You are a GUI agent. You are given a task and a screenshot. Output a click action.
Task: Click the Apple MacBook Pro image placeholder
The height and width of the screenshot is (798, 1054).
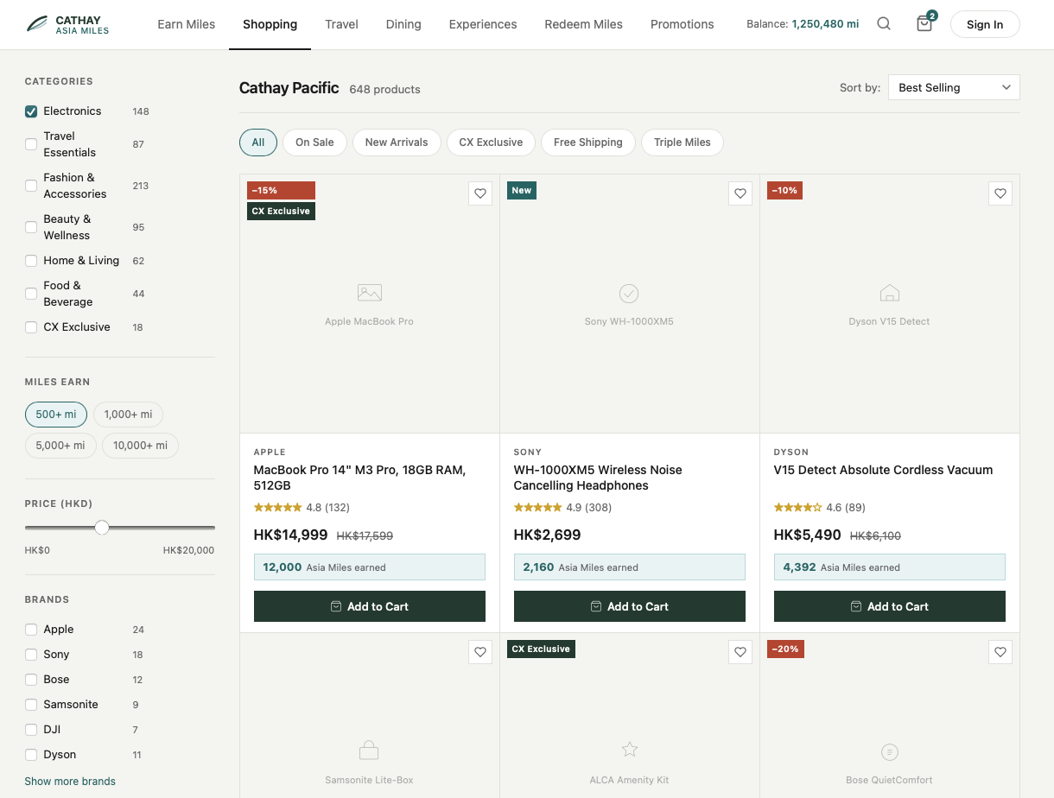(x=369, y=304)
